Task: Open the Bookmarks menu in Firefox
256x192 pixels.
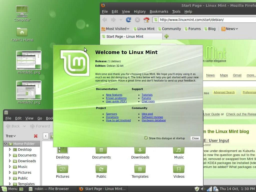Action: (x=159, y=11)
